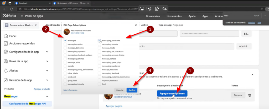Open the browser profile avatar icon
This screenshot has width=269, height=109.
click(4, 3)
